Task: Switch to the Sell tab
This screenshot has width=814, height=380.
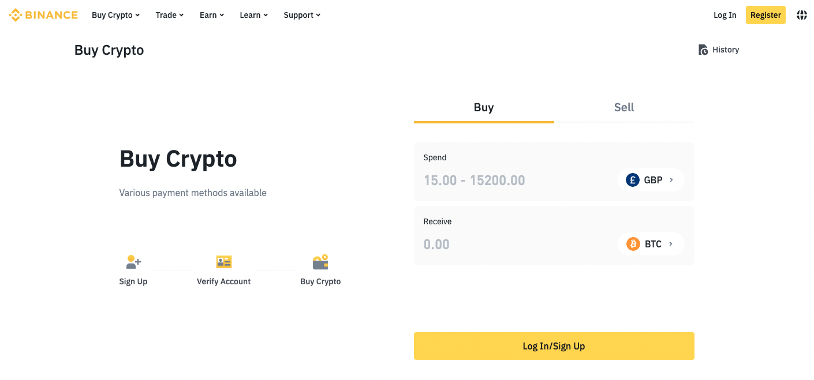Action: [x=623, y=107]
